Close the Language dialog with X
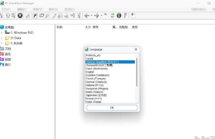Screen dimensions: 215x139 pyautogui.click(x=136, y=49)
